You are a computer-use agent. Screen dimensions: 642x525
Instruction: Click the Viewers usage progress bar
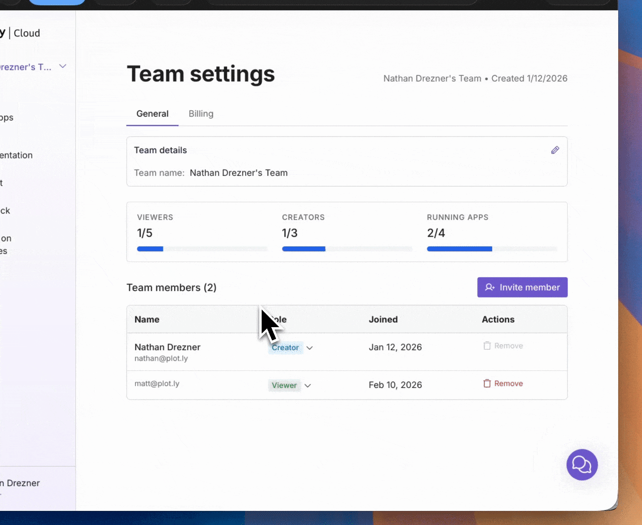click(x=202, y=248)
